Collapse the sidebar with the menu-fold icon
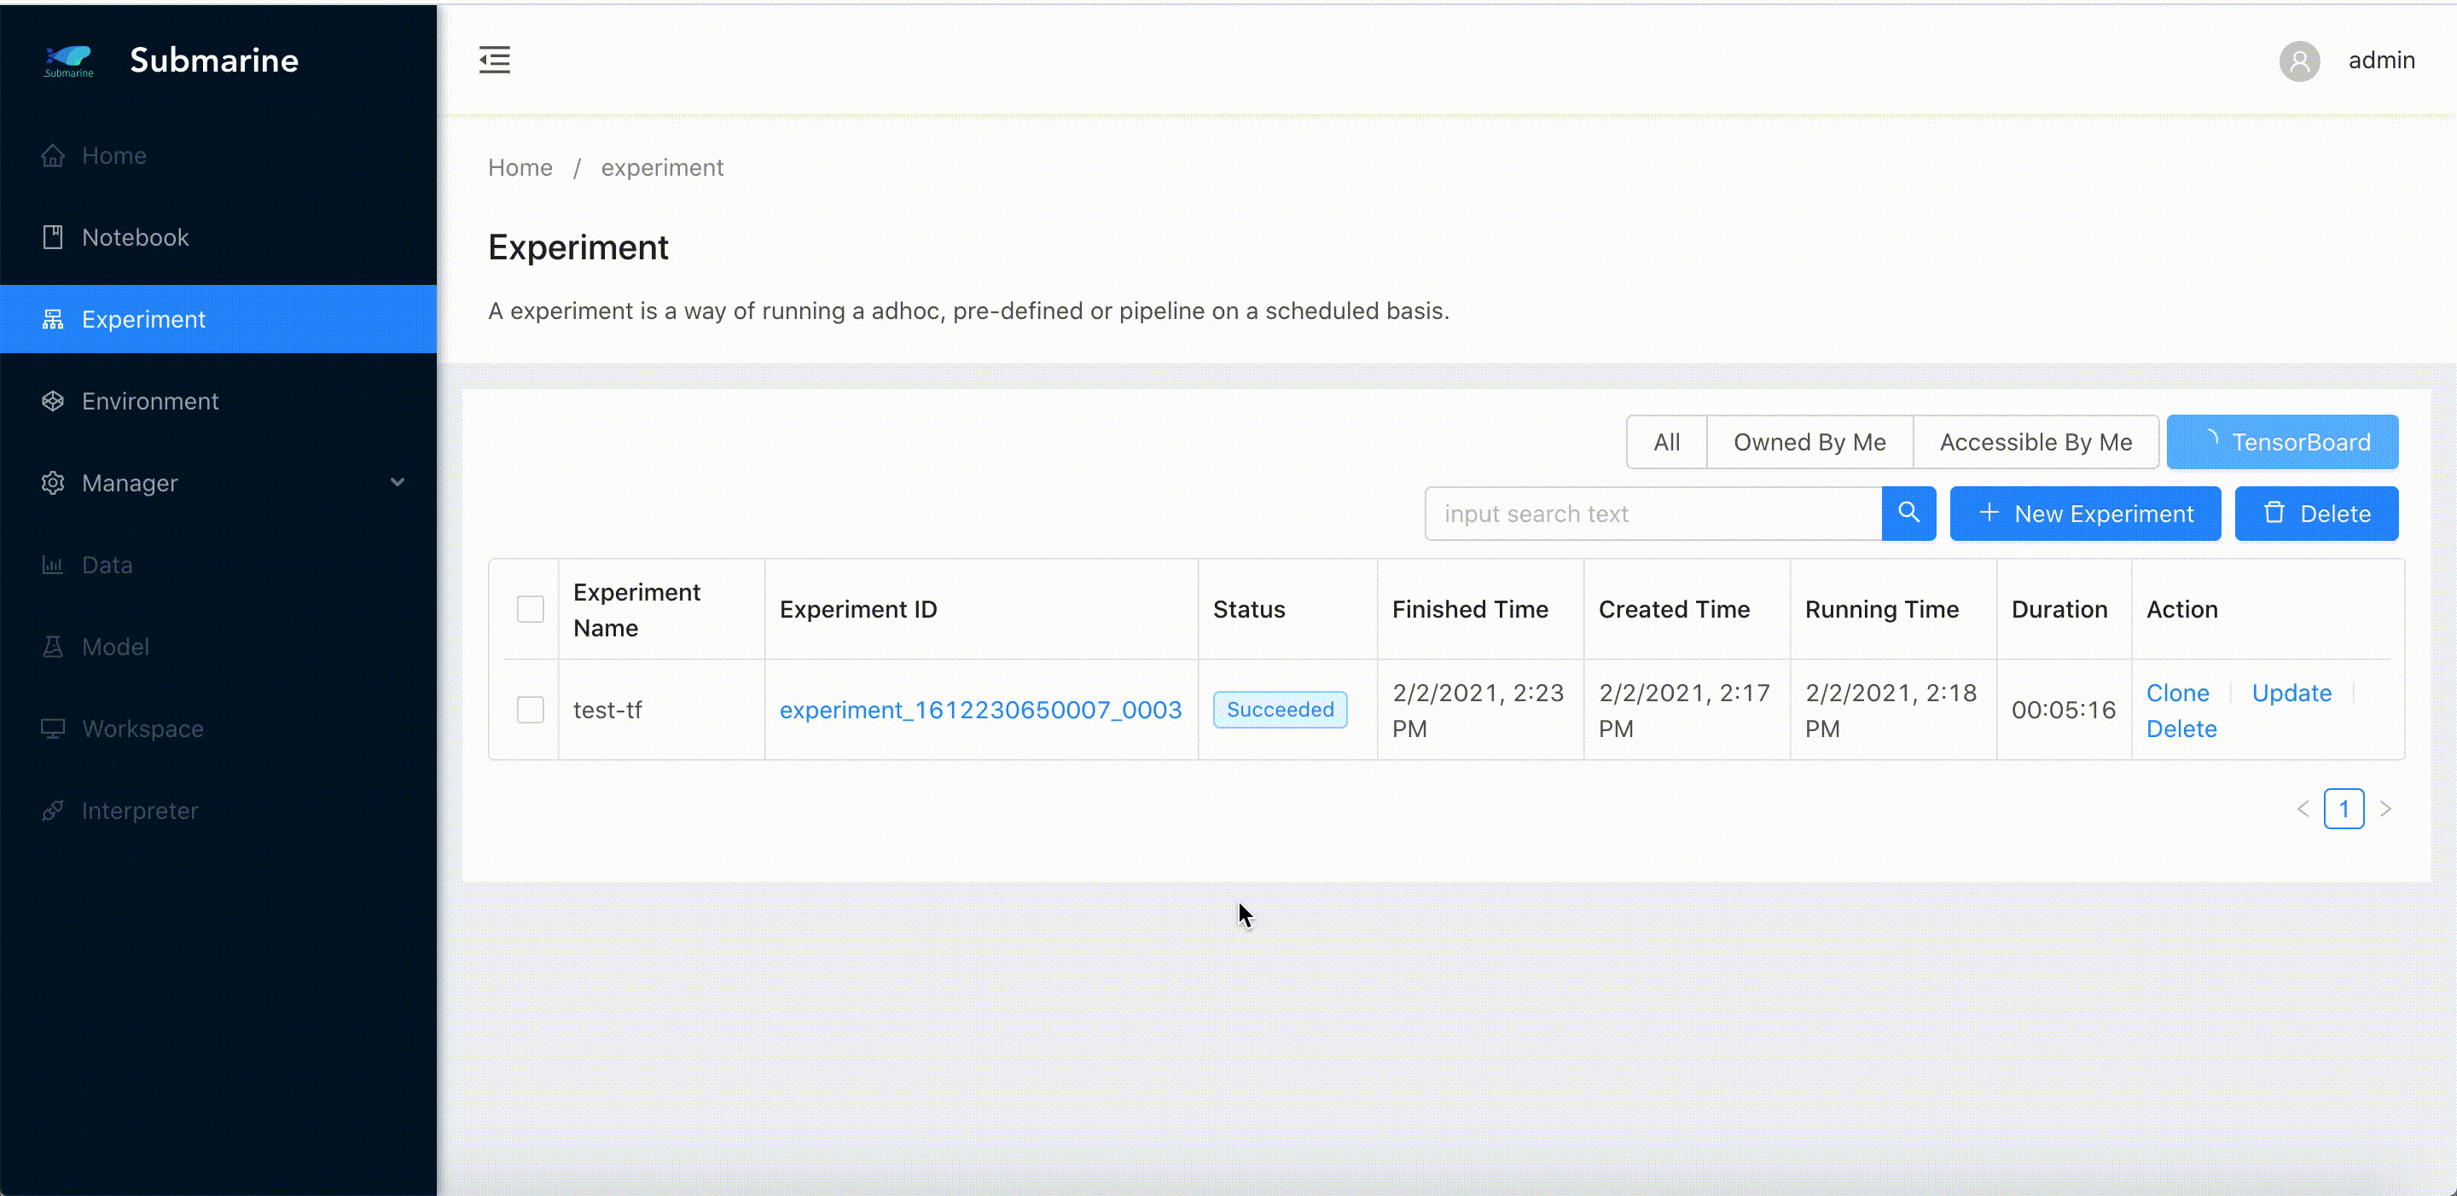Viewport: 2457px width, 1196px height. pyautogui.click(x=494, y=60)
